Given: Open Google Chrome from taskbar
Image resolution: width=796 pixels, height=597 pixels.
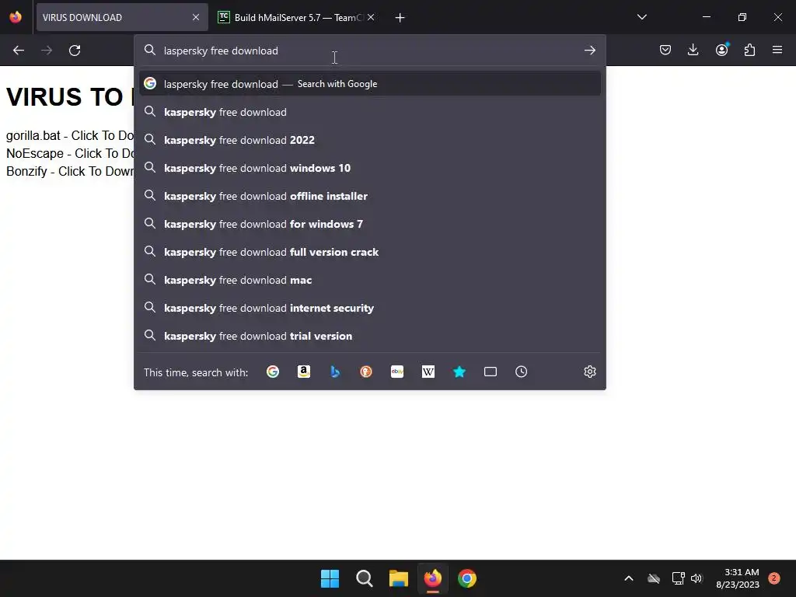Looking at the screenshot, I should (467, 578).
